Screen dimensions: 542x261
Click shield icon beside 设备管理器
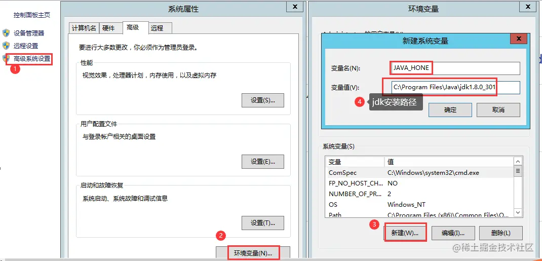(6, 33)
